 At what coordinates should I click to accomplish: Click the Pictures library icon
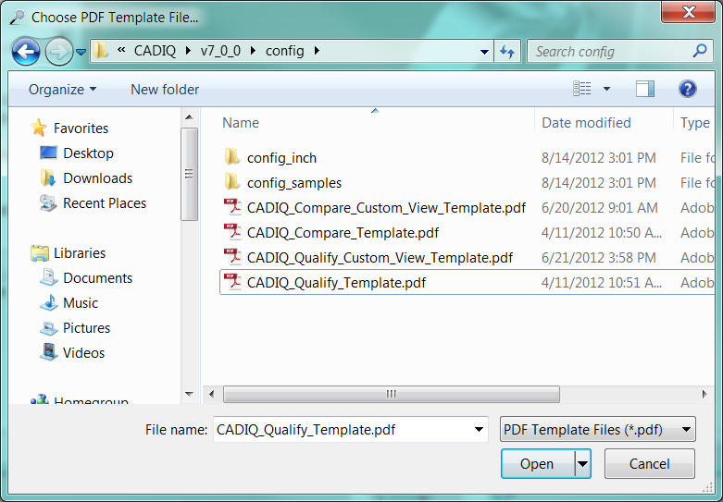48,327
